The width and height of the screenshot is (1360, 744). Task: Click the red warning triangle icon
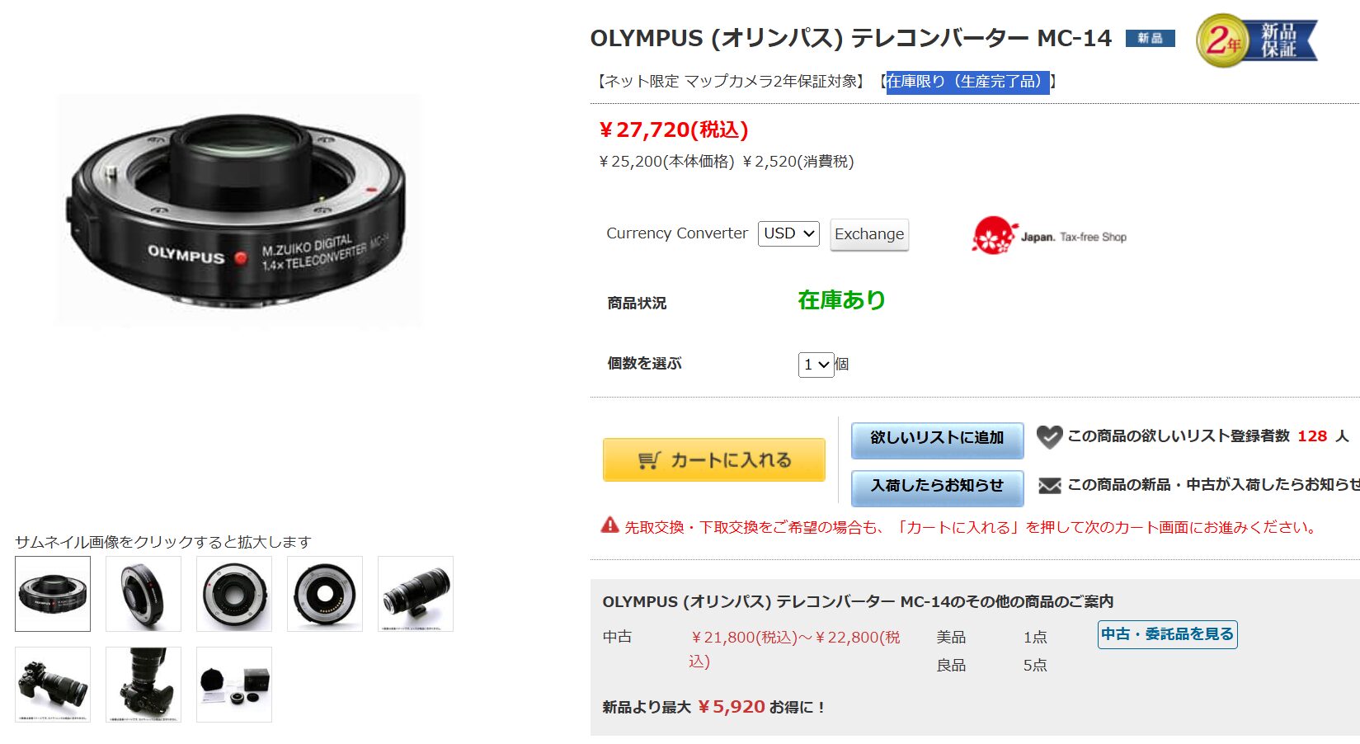point(609,525)
